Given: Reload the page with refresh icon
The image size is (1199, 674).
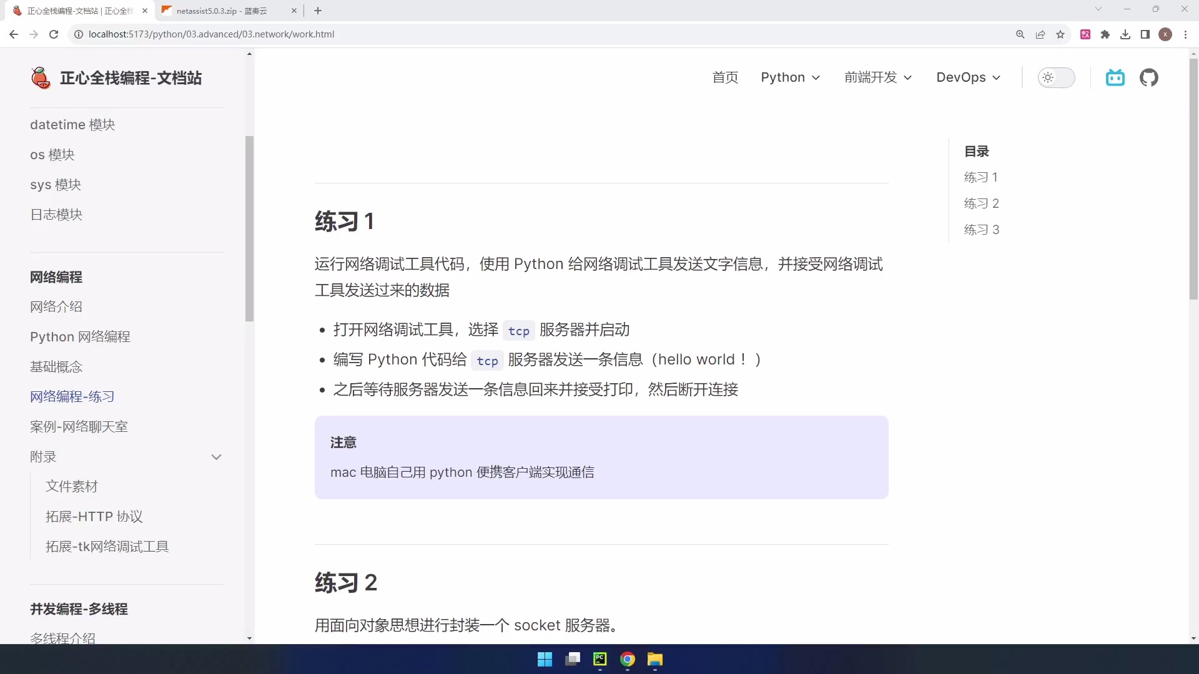Looking at the screenshot, I should click(54, 34).
